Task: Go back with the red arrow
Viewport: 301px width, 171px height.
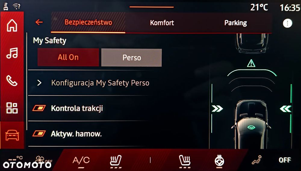Action: click(x=39, y=22)
